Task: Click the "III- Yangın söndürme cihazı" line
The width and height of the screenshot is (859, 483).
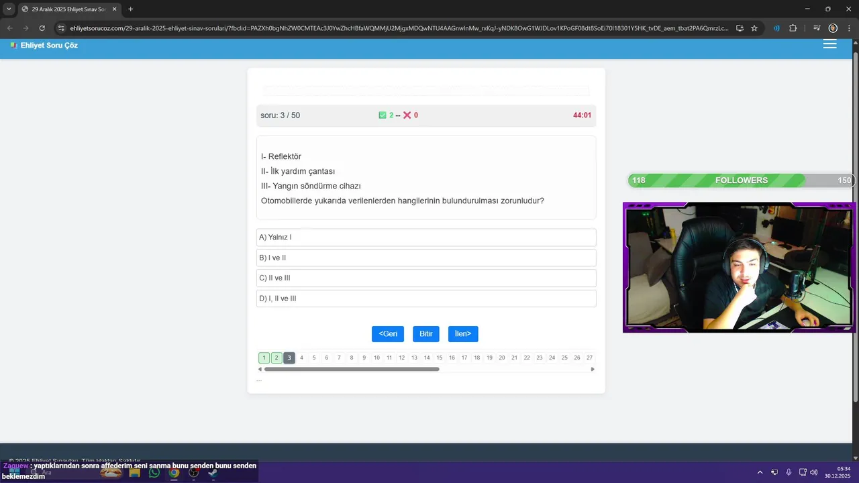Action: click(x=311, y=186)
